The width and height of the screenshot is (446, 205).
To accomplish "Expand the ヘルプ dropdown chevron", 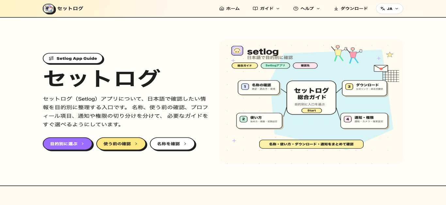I will (x=318, y=8).
